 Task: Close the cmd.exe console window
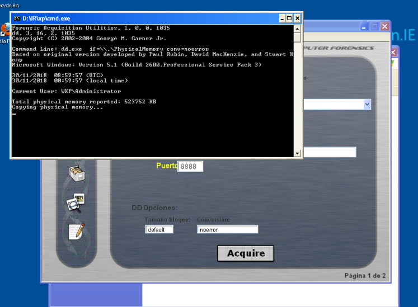pyautogui.click(x=298, y=18)
